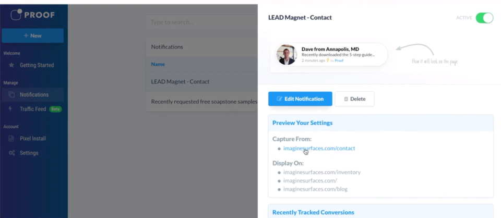Open the imaginesurfaces.com/contact capture link

pyautogui.click(x=319, y=148)
